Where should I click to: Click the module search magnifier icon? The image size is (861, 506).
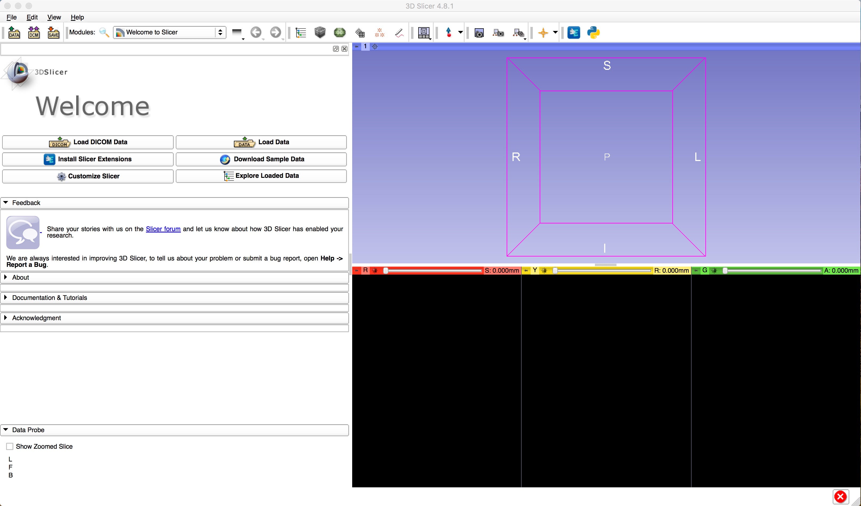104,33
